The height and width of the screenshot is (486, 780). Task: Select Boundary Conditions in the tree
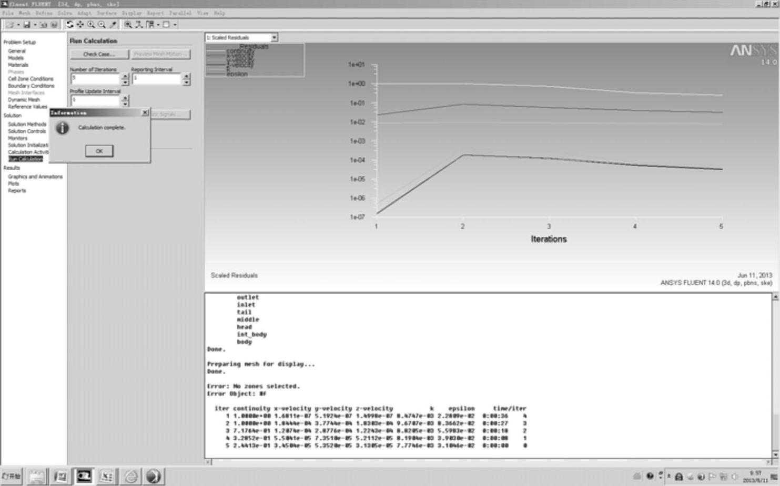(31, 86)
